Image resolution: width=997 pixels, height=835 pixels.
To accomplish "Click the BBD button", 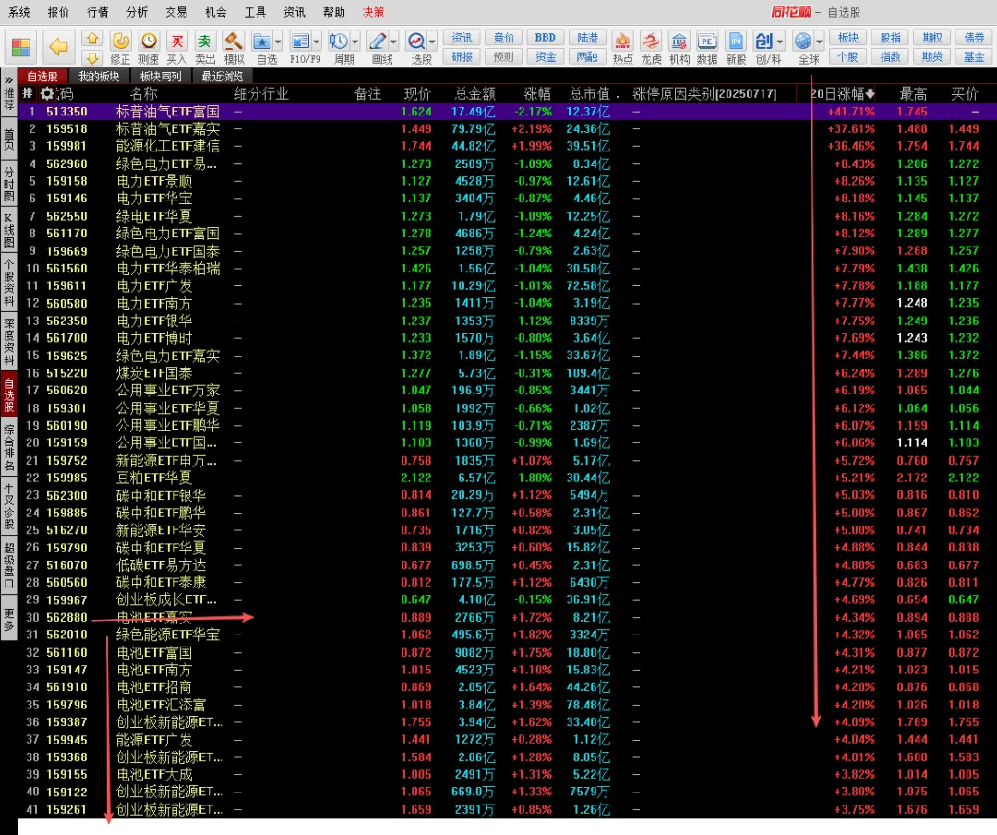I will (x=546, y=38).
